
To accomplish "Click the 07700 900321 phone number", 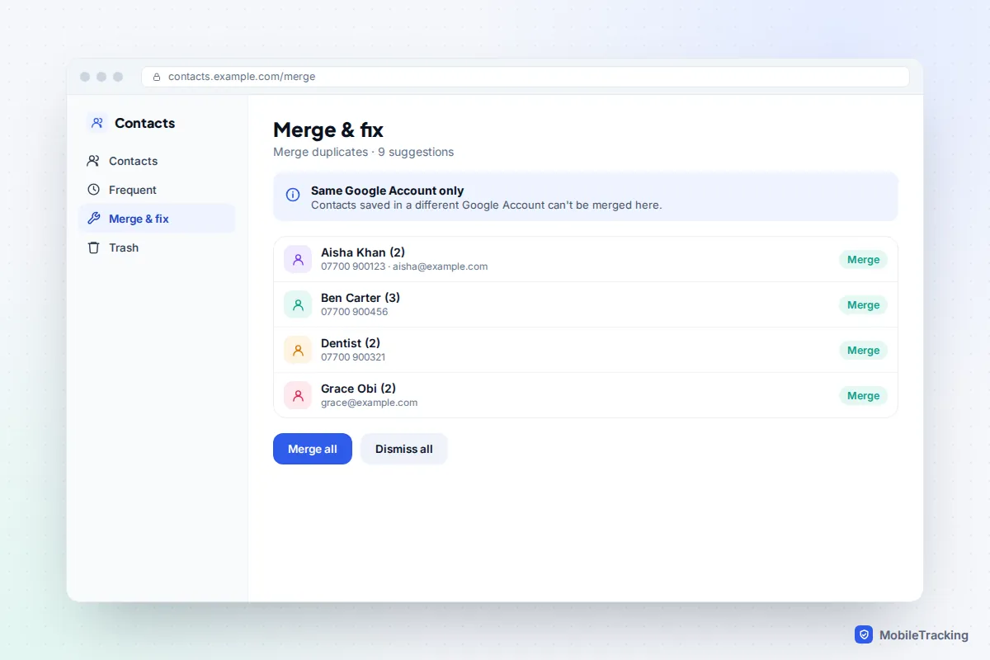I will [x=353, y=357].
